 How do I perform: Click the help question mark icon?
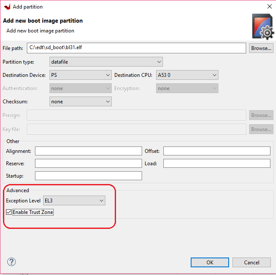[12, 262]
